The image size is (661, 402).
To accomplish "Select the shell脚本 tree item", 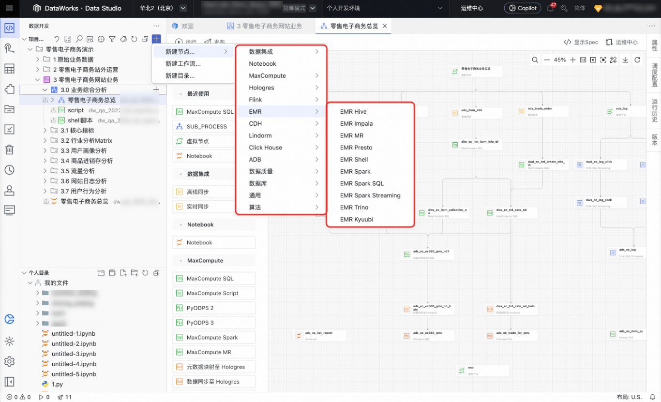I will coord(80,120).
